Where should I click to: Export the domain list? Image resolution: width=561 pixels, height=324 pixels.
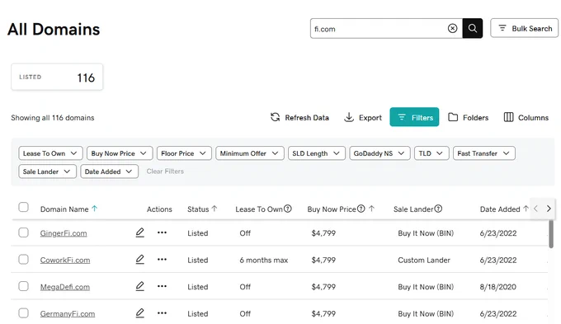363,117
